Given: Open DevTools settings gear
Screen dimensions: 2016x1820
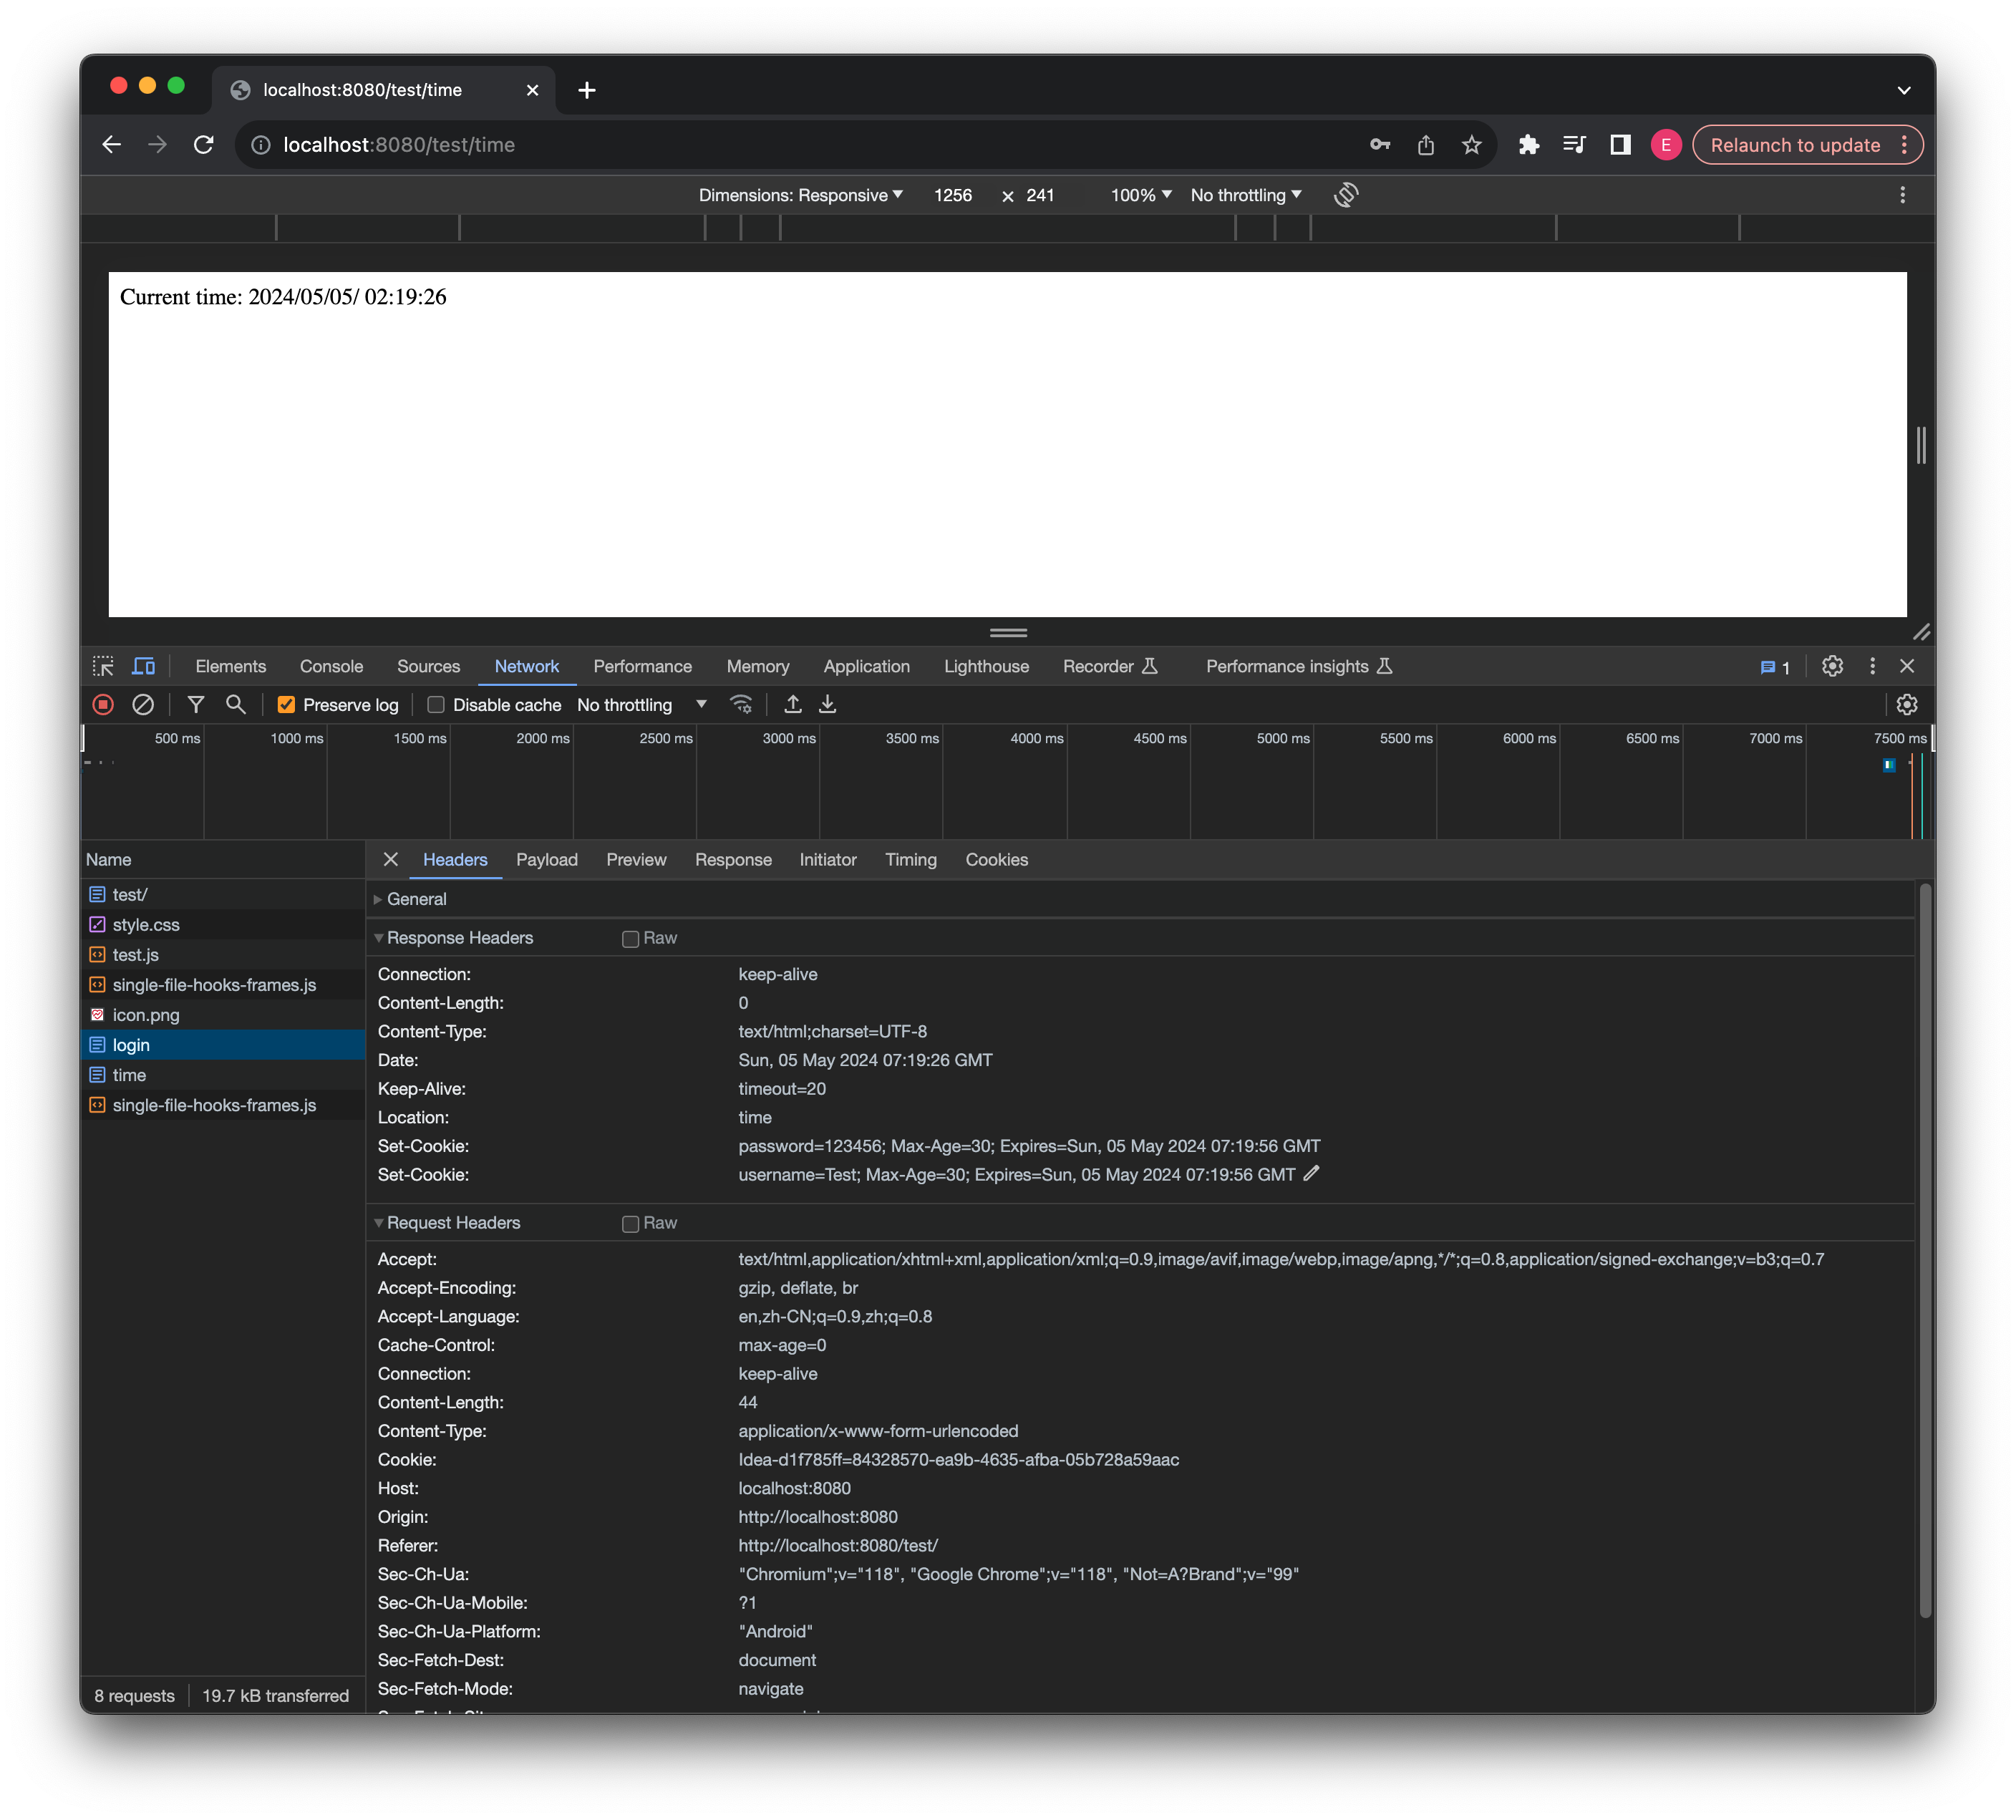Looking at the screenshot, I should coord(1833,666).
